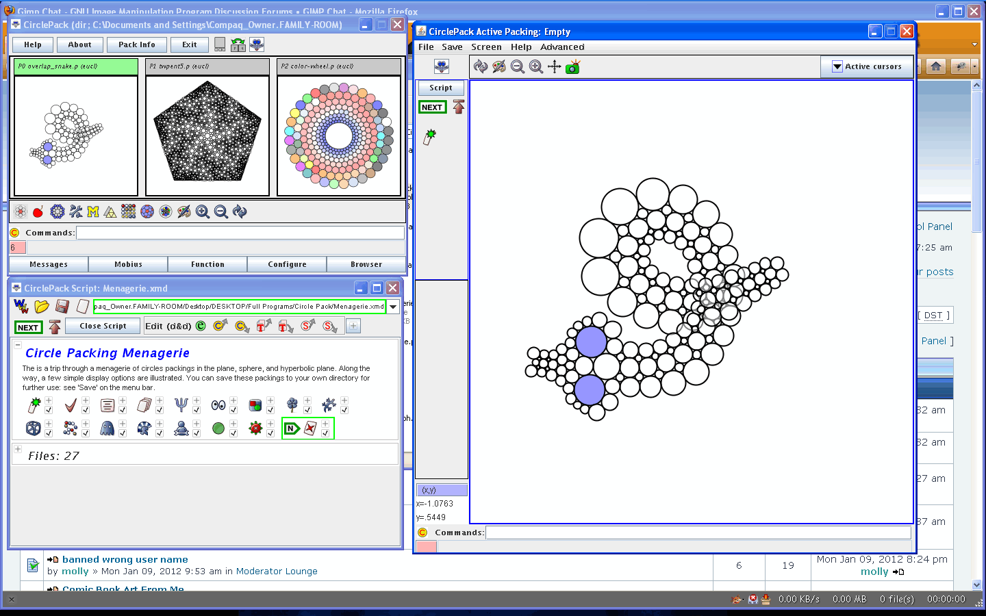Image resolution: width=986 pixels, height=616 pixels.
Task: Open Screen menu in Active Packing window
Action: (x=486, y=47)
